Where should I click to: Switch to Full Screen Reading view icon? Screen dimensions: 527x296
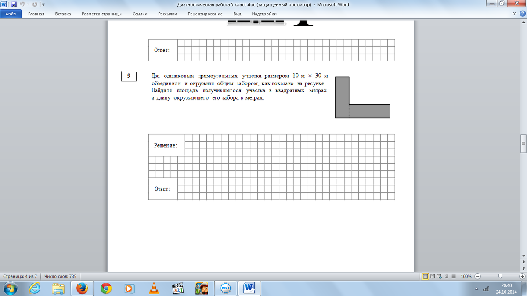(x=433, y=277)
